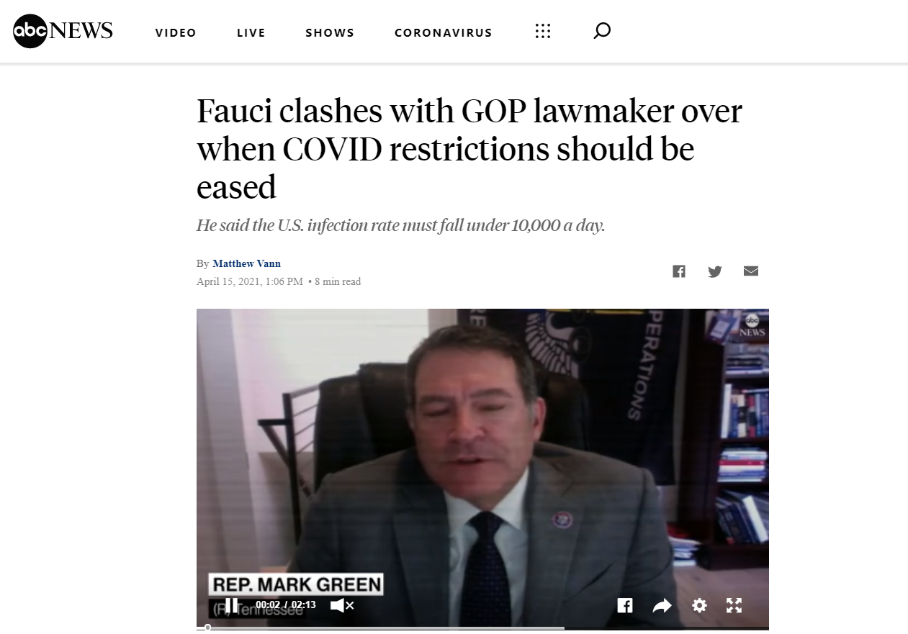908x634 pixels.
Task: Open the search magnifier icon
Action: coord(602,31)
